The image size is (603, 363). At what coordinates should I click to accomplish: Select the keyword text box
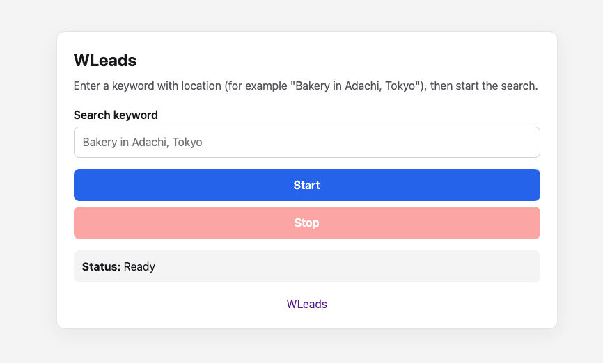307,142
